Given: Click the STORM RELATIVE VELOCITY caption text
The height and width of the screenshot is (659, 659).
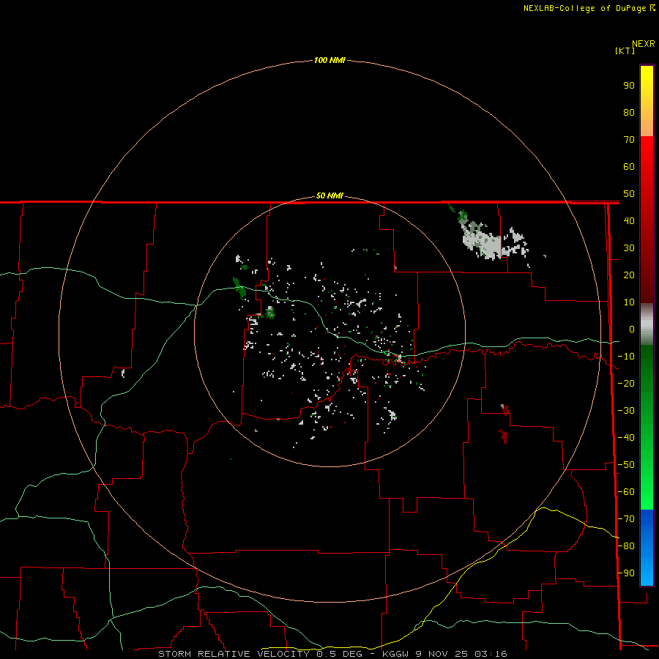Looking at the screenshot, I should pos(234,654).
